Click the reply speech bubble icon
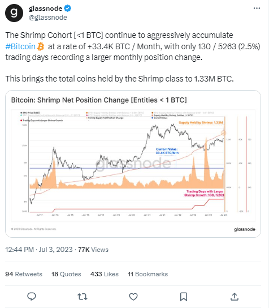 [32, 297]
